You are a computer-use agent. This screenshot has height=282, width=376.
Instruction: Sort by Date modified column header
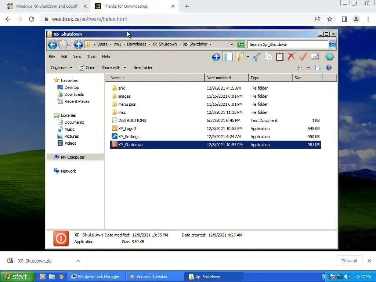click(x=227, y=78)
